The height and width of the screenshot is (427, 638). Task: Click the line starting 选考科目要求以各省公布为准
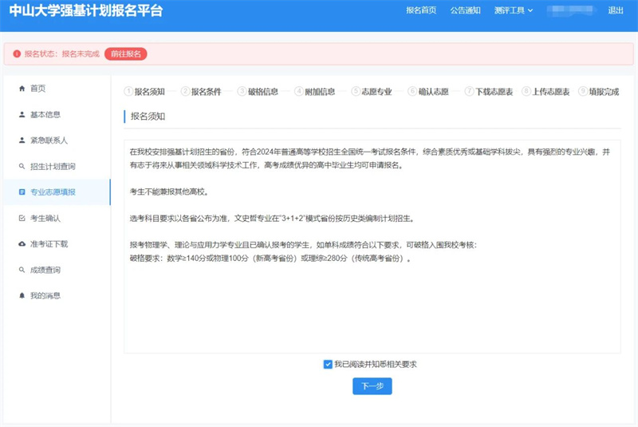273,219
